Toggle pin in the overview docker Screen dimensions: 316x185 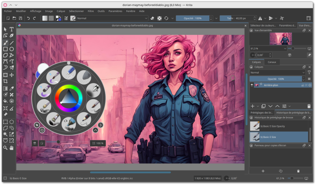(x=309, y=55)
